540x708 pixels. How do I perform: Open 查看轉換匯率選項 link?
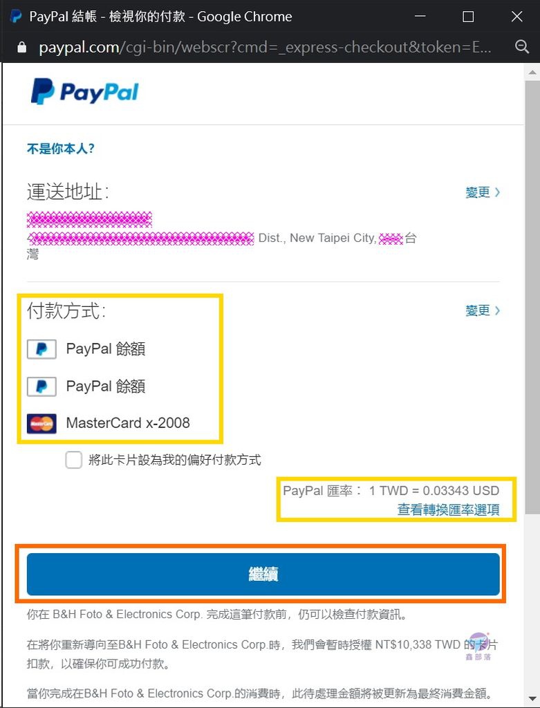448,510
